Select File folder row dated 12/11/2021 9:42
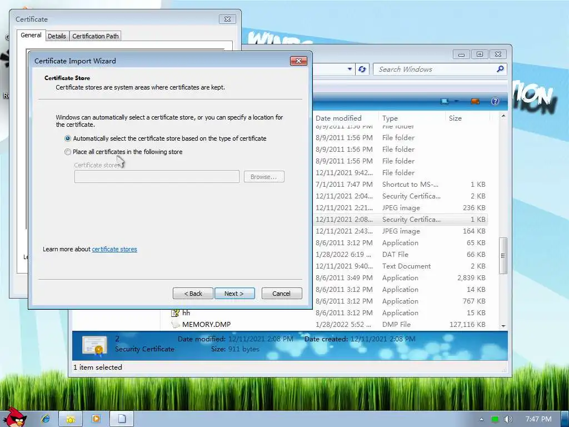This screenshot has height=427, width=569. [400, 173]
